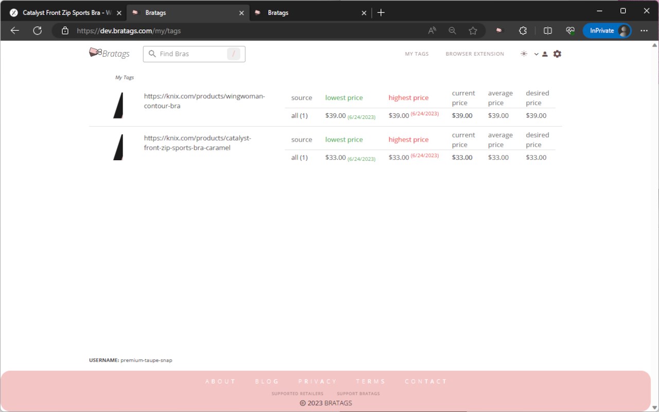
Task: Maximize the browser window
Action: pos(623,11)
